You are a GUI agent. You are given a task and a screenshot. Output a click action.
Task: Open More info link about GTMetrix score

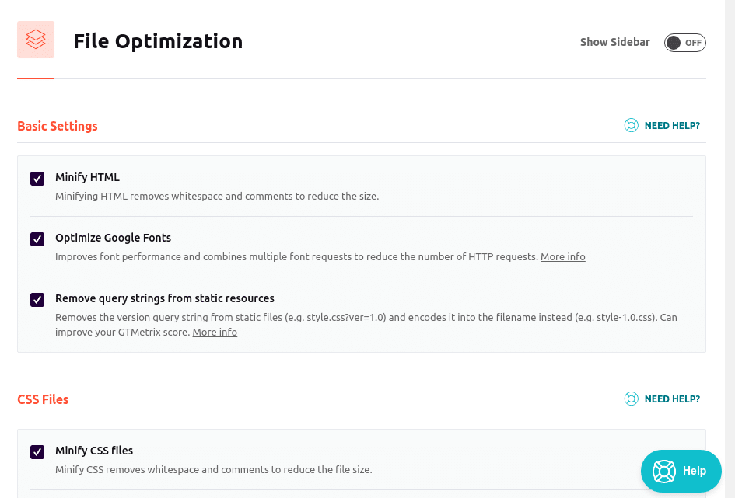215,333
